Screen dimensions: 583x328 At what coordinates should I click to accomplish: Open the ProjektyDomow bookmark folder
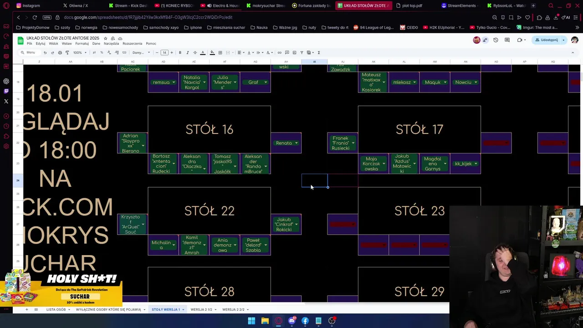32,27
